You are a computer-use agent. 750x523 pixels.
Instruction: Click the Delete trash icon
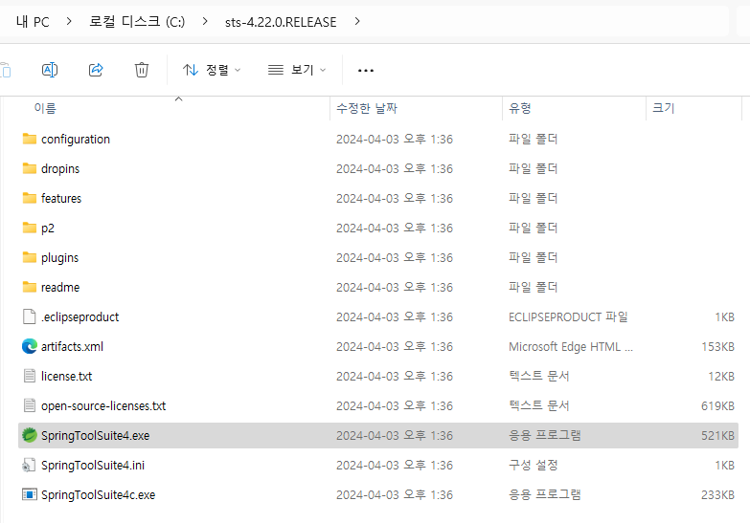(142, 70)
